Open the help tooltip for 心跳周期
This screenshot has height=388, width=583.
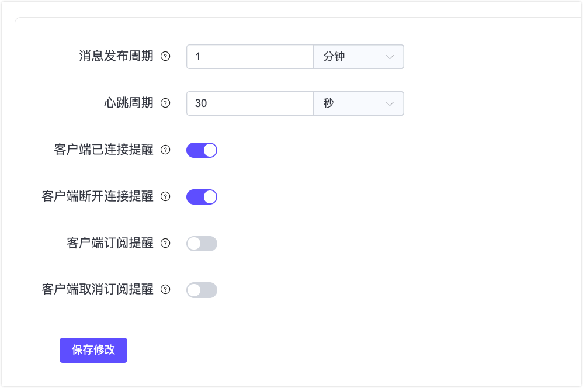(166, 103)
